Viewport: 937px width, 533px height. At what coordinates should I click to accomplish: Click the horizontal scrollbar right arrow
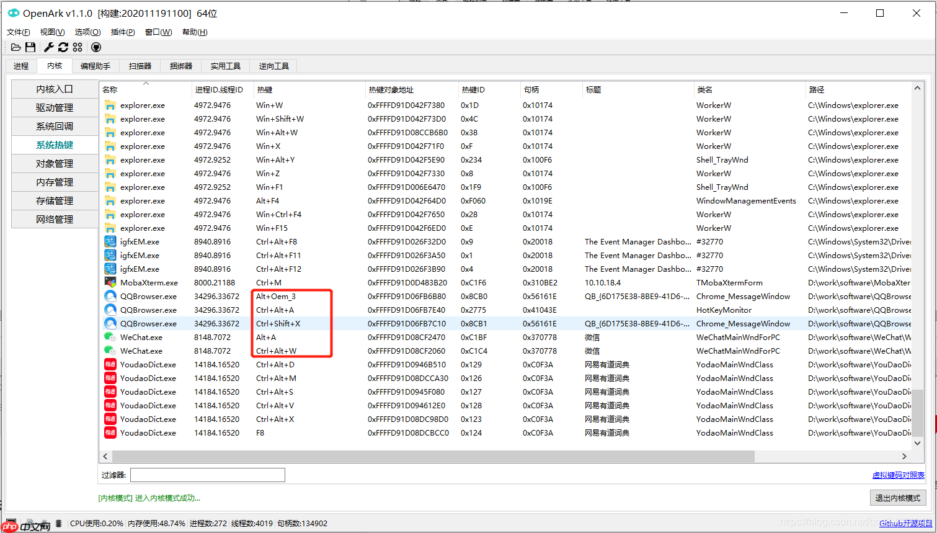tap(905, 455)
